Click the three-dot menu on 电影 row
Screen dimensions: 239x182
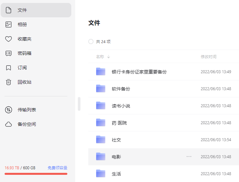[189, 157]
